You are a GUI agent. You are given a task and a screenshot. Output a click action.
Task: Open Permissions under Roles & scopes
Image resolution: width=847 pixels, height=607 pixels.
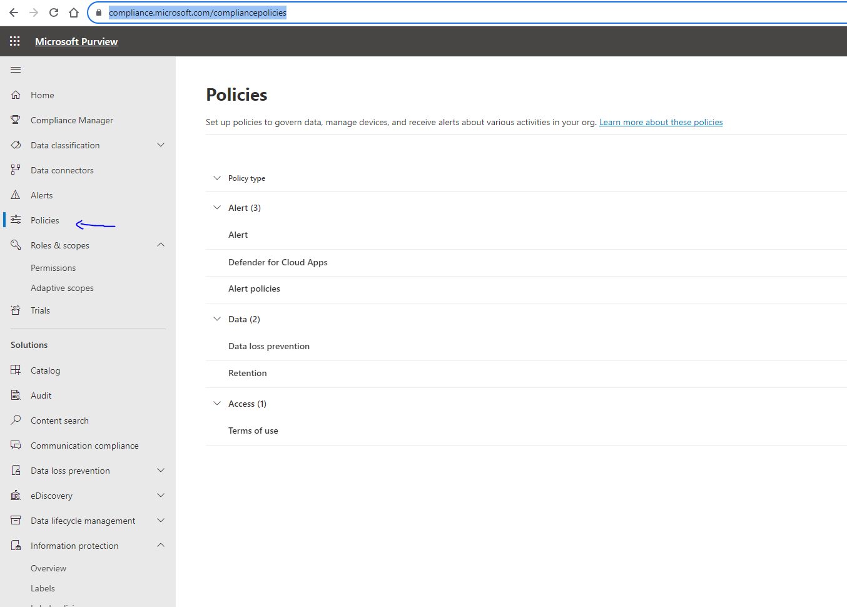(x=53, y=268)
